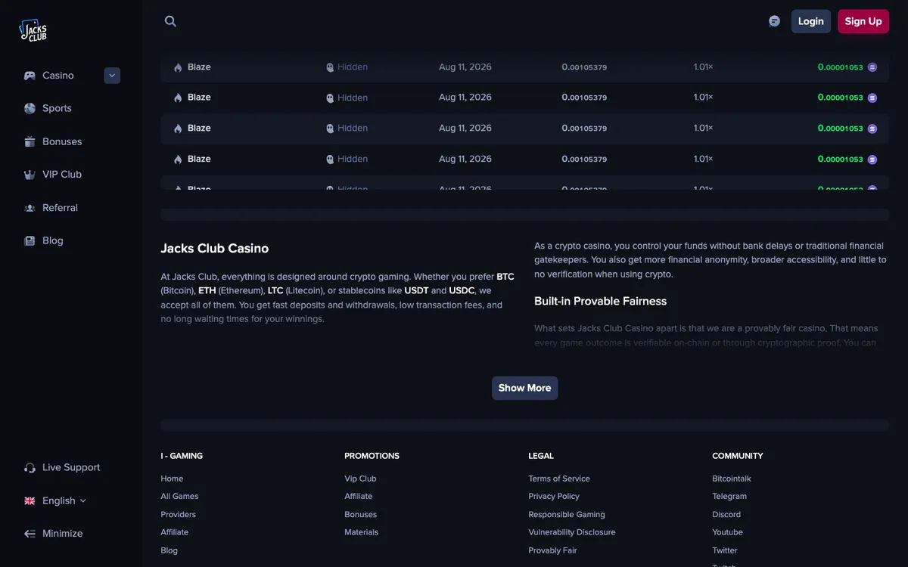Expand the Casino submenu chevron

pos(112,76)
